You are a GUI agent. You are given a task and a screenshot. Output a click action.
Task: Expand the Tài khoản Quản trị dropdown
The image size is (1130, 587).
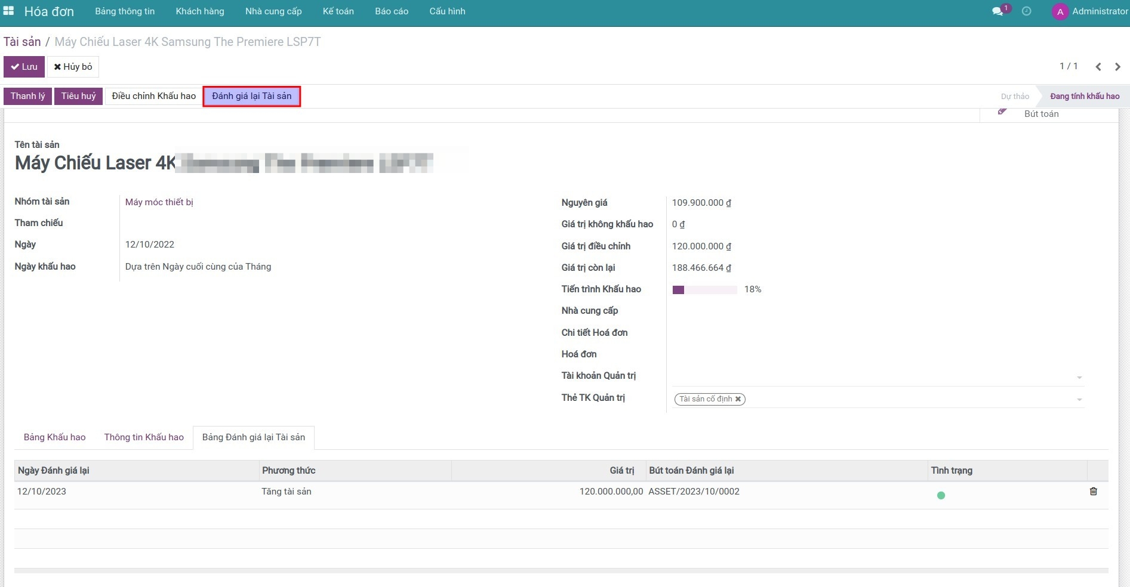(x=1079, y=378)
